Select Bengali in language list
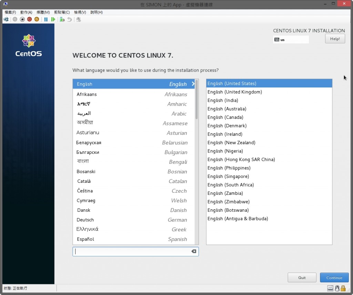The height and width of the screenshot is (295, 353). click(x=134, y=162)
